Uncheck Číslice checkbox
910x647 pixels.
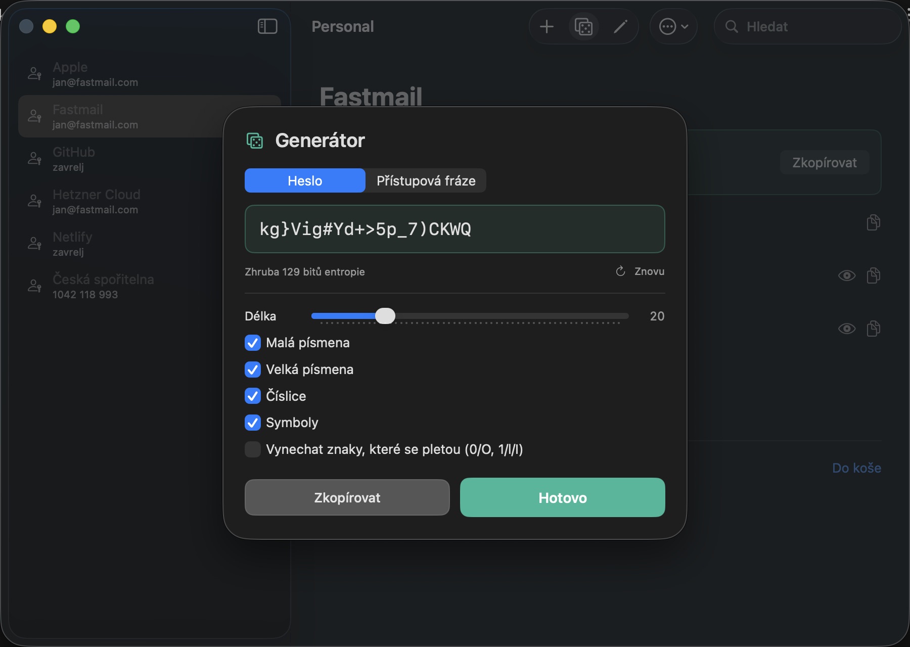tap(253, 396)
